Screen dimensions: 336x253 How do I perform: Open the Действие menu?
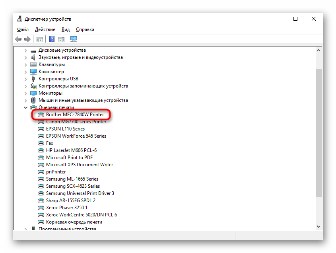45,29
